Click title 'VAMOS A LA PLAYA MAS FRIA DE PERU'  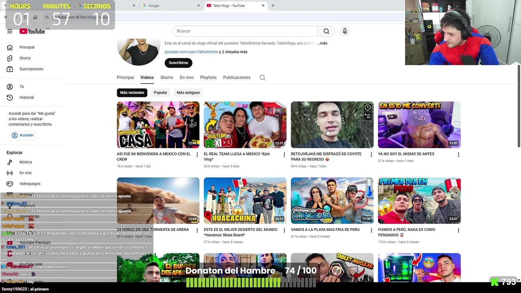[x=325, y=230]
